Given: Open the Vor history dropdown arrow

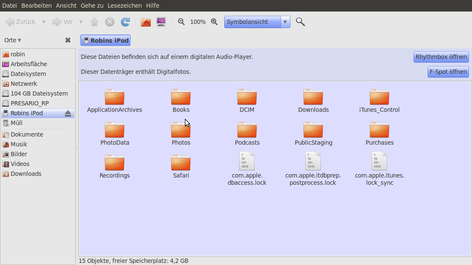Looking at the screenshot, I should [x=81, y=22].
